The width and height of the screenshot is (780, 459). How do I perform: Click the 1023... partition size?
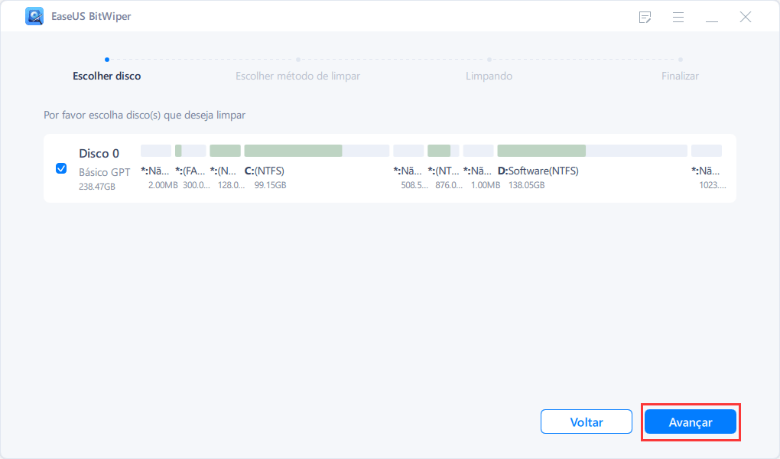coord(713,185)
